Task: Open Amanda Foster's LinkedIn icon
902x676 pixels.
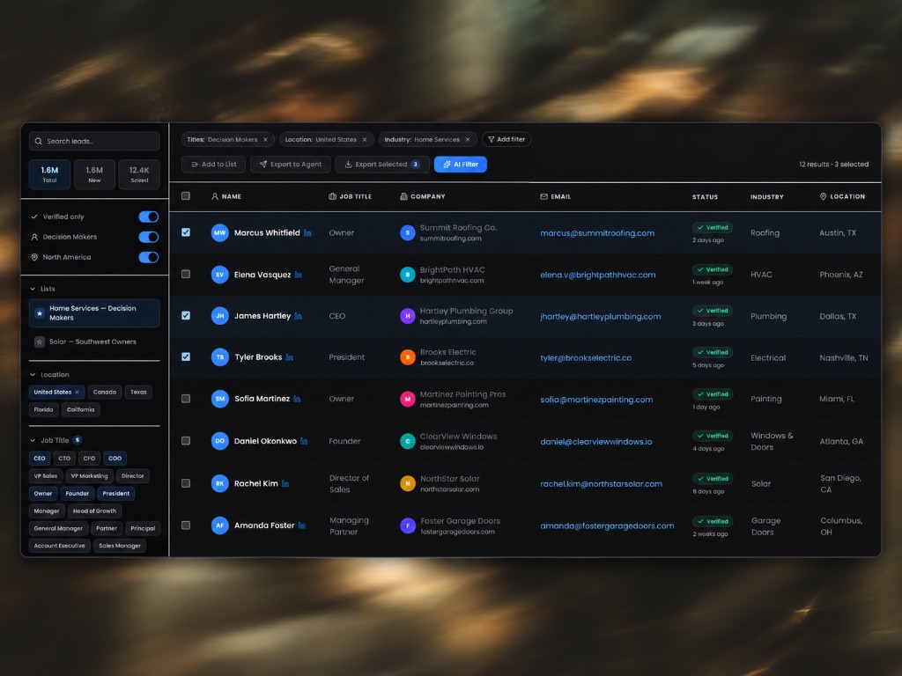Action: (301, 525)
